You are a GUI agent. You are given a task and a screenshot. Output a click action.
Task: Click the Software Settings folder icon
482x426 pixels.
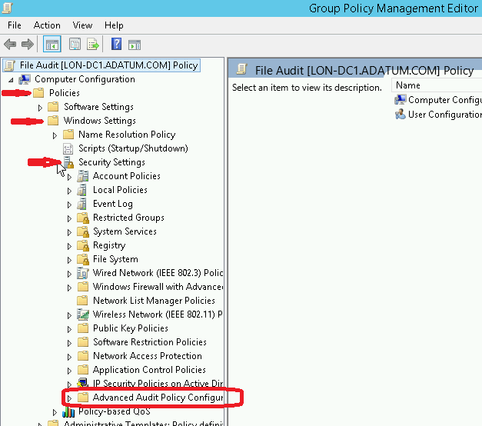click(53, 107)
